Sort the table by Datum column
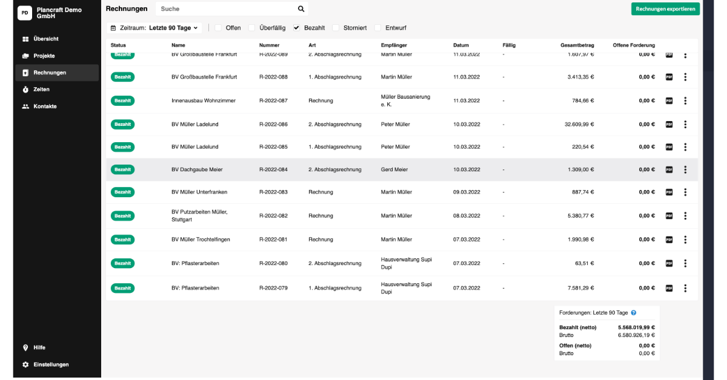Image resolution: width=727 pixels, height=380 pixels. (x=461, y=45)
